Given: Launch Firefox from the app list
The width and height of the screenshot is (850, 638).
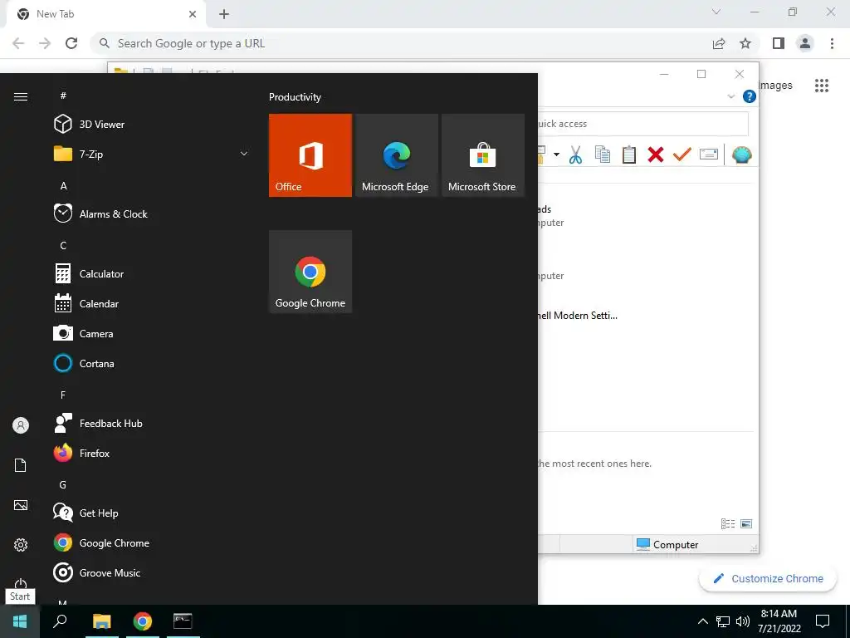Looking at the screenshot, I should 152,453.
